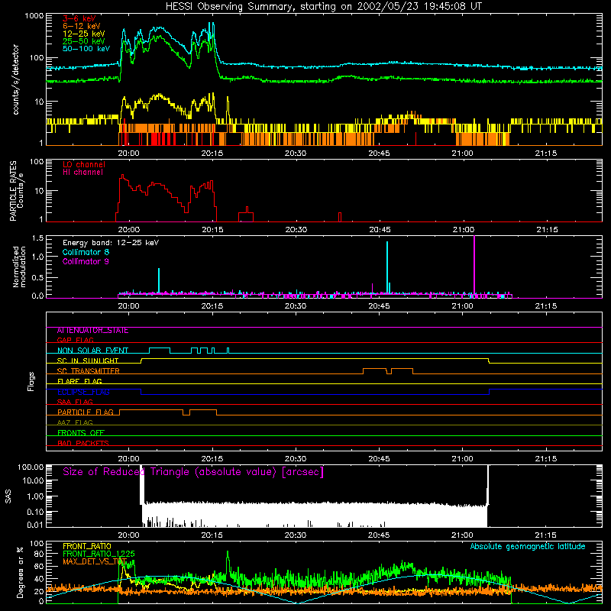Click the cyan 50-100 keV legend entry

coord(86,49)
